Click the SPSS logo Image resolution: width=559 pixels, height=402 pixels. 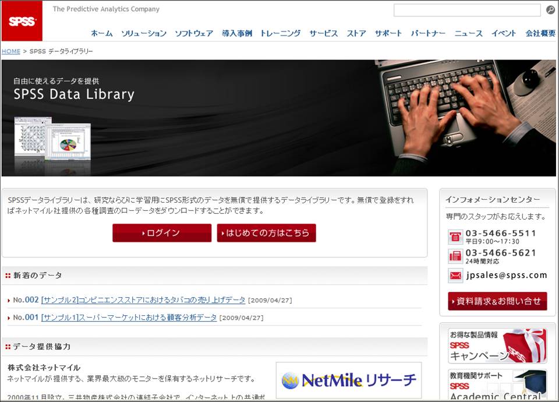tap(22, 21)
